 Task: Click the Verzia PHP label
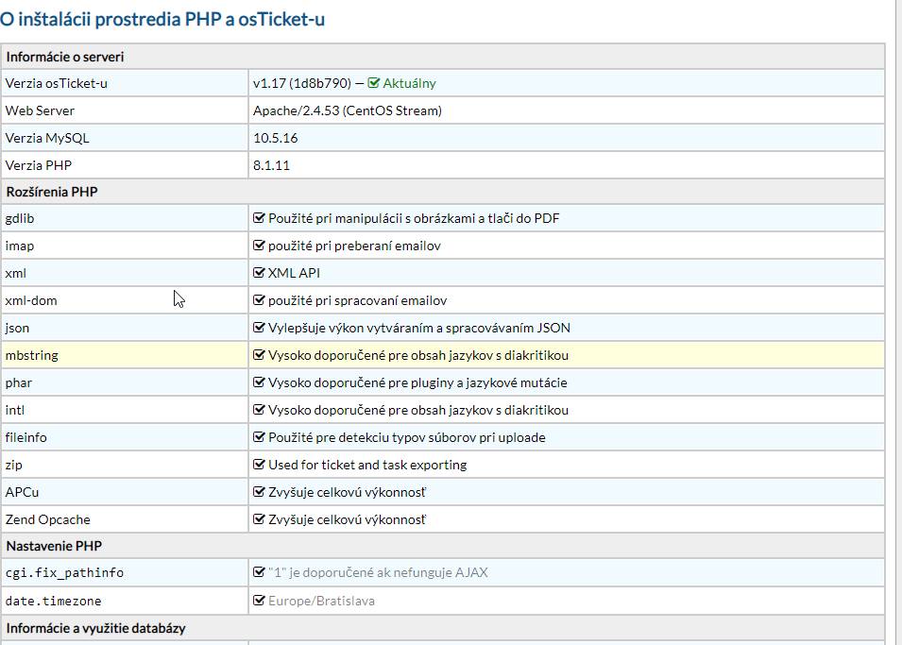39,165
